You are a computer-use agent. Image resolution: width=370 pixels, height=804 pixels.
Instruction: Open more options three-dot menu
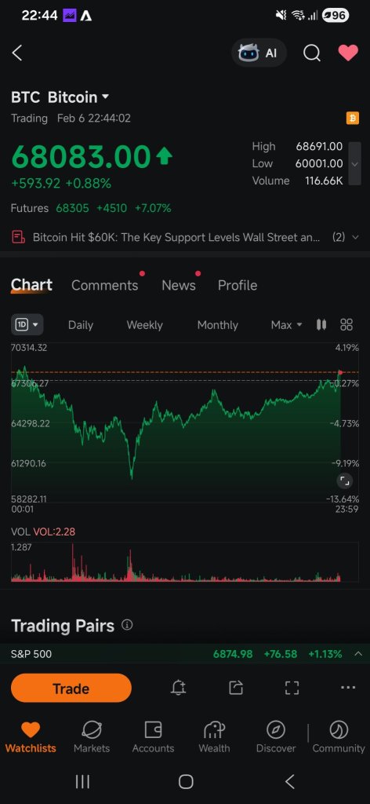click(348, 688)
